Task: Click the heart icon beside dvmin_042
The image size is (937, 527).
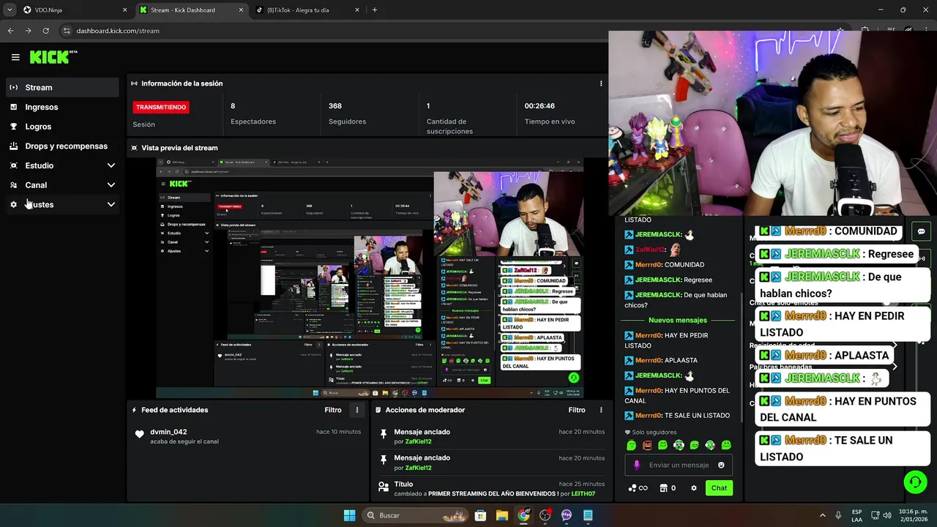Action: click(x=140, y=434)
